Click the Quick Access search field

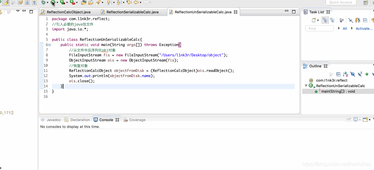tap(341, 2)
